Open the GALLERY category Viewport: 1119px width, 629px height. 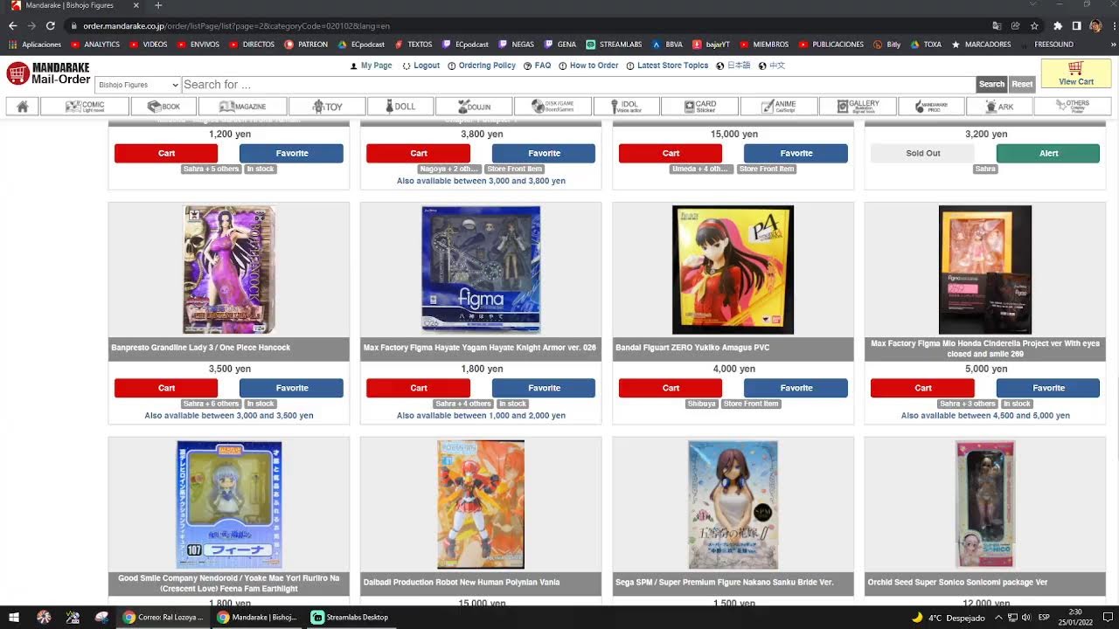857,107
